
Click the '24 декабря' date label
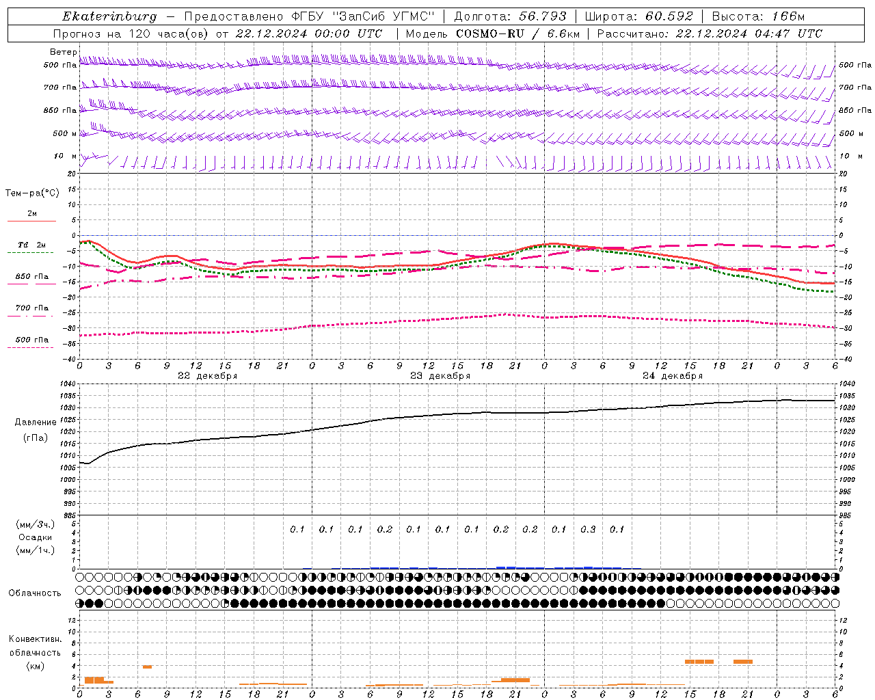[672, 375]
